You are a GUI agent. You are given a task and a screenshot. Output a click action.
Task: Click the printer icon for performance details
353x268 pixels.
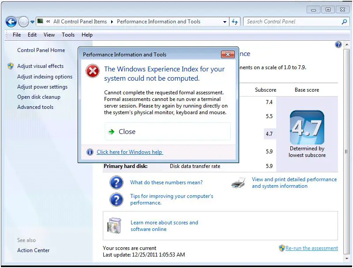coord(238,183)
